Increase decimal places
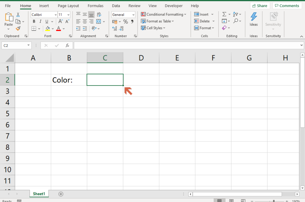The height and width of the screenshot is (202, 305). click(x=115, y=29)
